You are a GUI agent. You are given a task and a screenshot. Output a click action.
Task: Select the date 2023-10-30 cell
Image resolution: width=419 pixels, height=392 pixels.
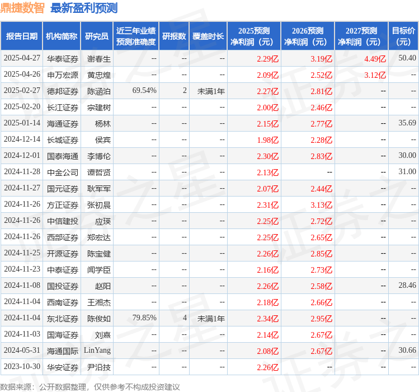(22, 367)
